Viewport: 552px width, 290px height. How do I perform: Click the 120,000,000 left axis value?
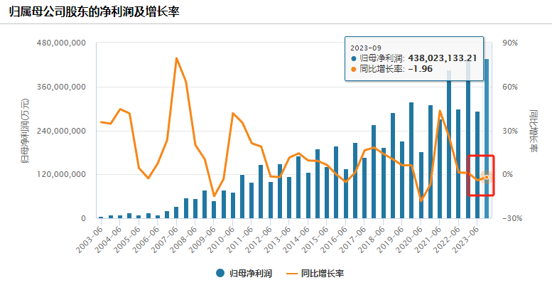[61, 175]
